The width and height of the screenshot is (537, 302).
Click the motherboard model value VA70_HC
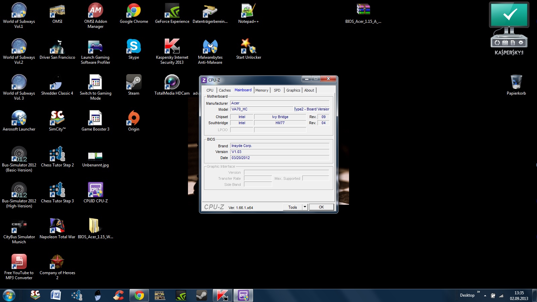coord(262,109)
